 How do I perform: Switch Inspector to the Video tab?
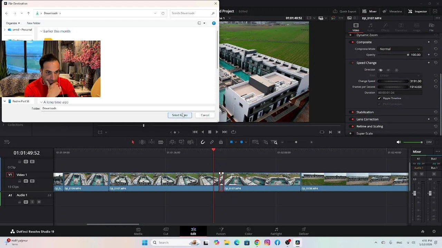coord(356,27)
